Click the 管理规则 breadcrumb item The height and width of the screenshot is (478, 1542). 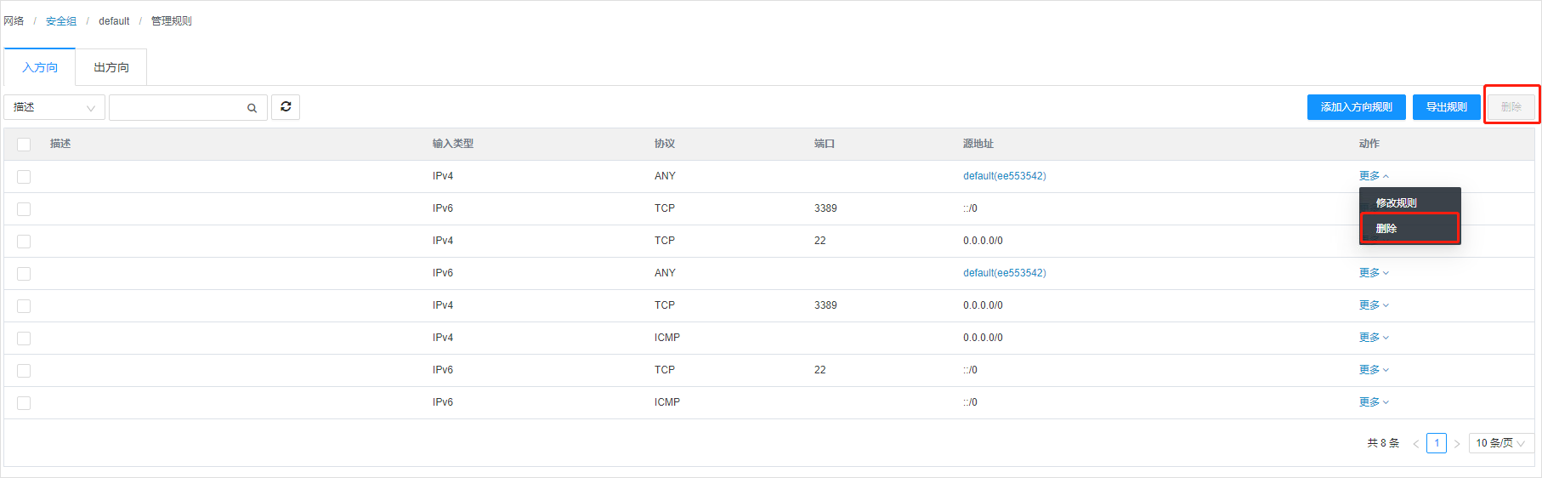point(172,21)
